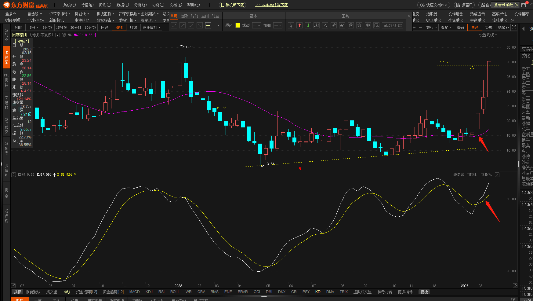Switch to the time drawing tab
533x301 pixels.
(x=194, y=16)
